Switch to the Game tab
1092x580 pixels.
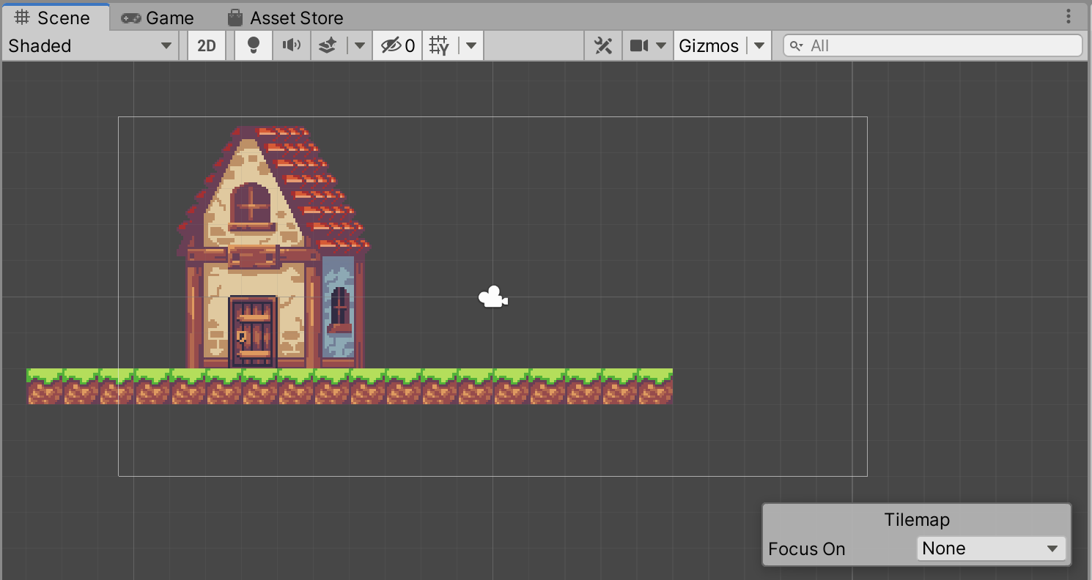point(158,17)
